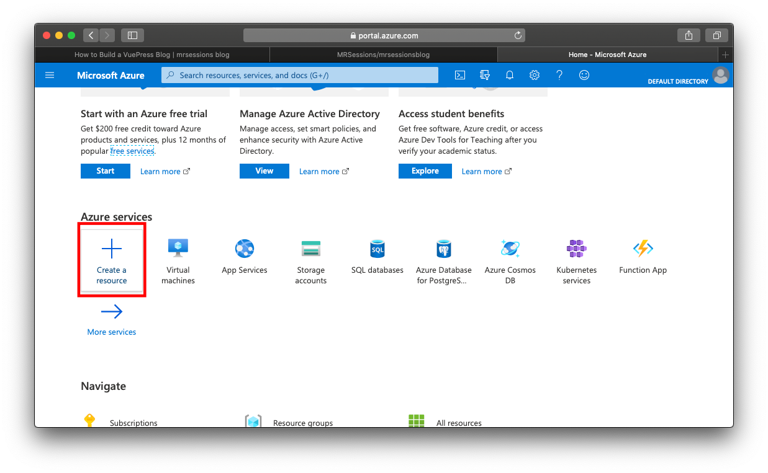Click the Resource groups label under Navigate
Viewport: 768px width, 473px height.
tap(303, 423)
